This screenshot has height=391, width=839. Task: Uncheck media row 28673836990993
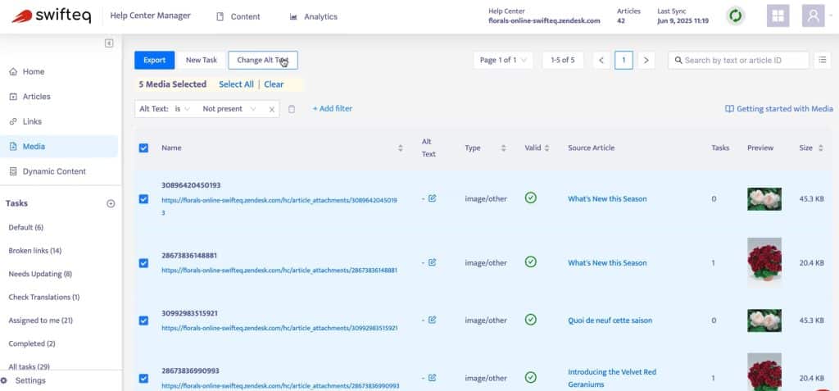143,378
